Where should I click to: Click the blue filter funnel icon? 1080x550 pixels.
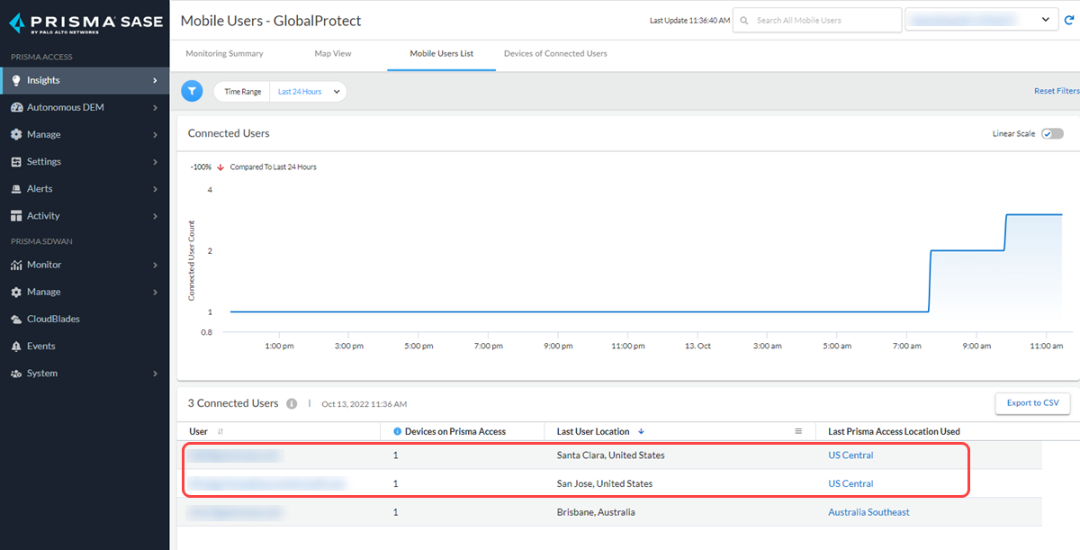click(x=192, y=91)
